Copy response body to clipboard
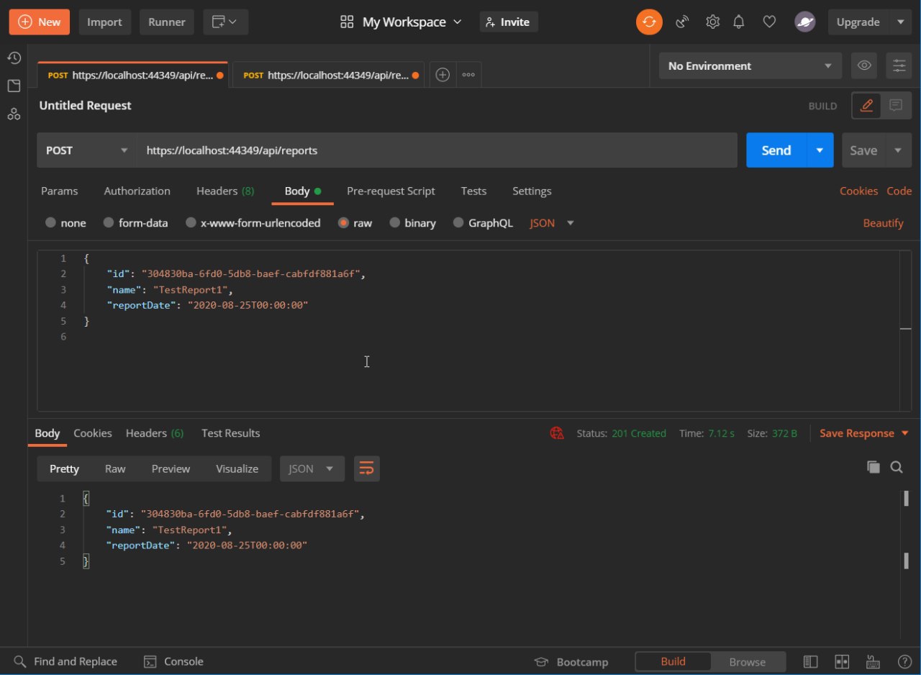 874,467
